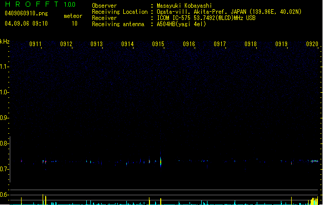Click the strong meteor echo at 0915
The width and height of the screenshot is (323, 205).
tap(161, 161)
